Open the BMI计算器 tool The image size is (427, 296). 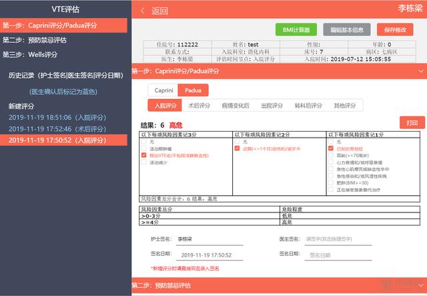(x=296, y=30)
